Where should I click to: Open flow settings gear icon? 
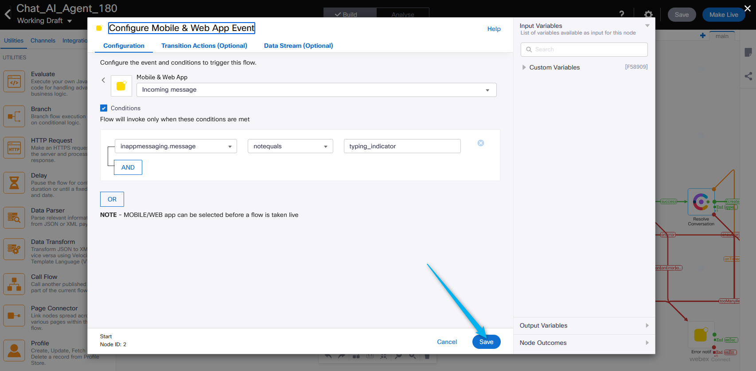click(x=648, y=15)
